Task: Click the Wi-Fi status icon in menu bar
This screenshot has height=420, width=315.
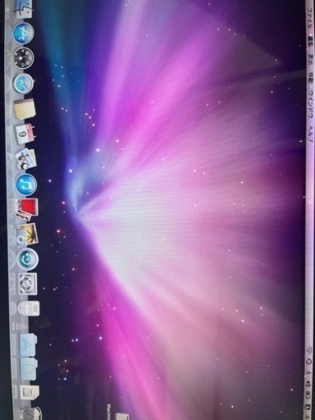Action: point(309,349)
